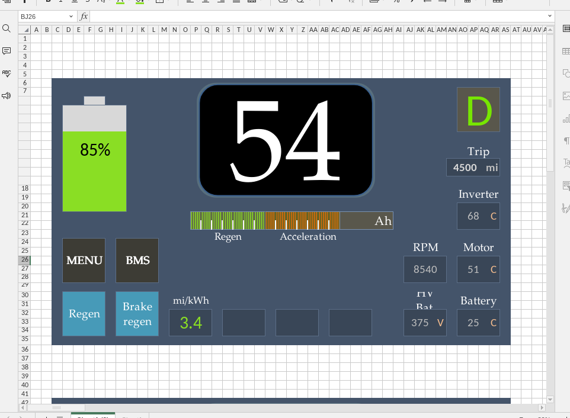Image resolution: width=570 pixels, height=418 pixels.
Task: Click into the formula input line
Action: point(318,17)
